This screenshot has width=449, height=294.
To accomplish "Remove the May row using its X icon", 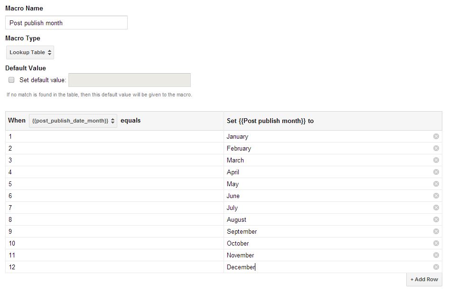I will point(436,184).
